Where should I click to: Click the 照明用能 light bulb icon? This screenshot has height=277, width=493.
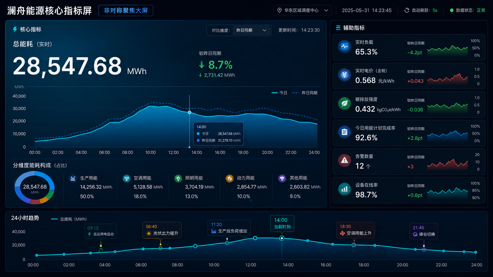[x=178, y=178]
